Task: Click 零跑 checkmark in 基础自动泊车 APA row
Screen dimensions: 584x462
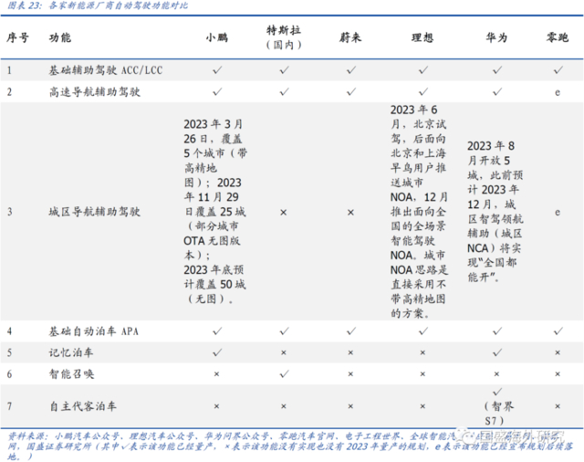Action: tap(558, 331)
